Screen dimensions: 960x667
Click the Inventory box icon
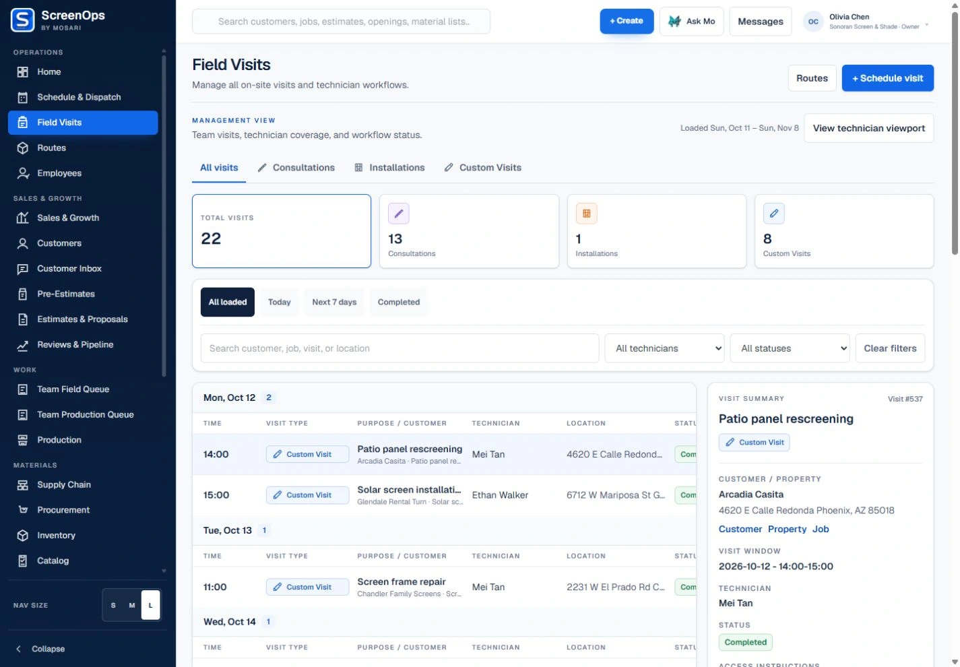(x=22, y=536)
